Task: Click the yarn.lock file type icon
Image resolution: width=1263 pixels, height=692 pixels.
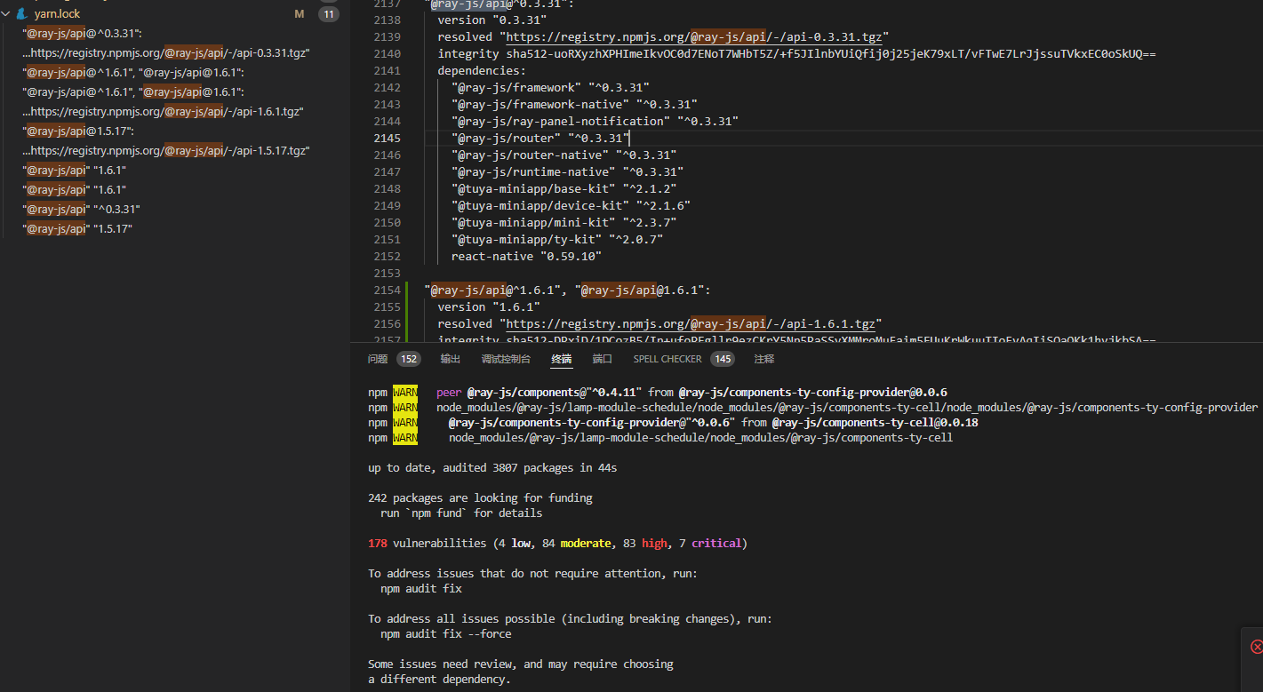Action: (21, 14)
